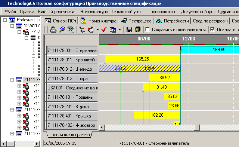Click the Gantt horizontal scrollbar left arrow
Viewport: 239px width, 147px height.
(102, 127)
